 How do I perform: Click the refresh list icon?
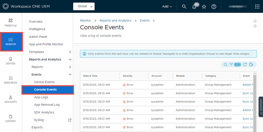[245, 65]
